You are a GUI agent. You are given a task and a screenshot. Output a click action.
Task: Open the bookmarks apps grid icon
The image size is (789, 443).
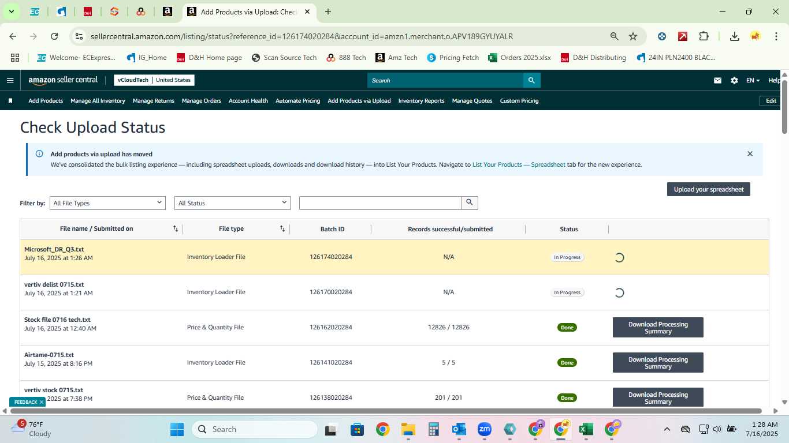(15, 58)
